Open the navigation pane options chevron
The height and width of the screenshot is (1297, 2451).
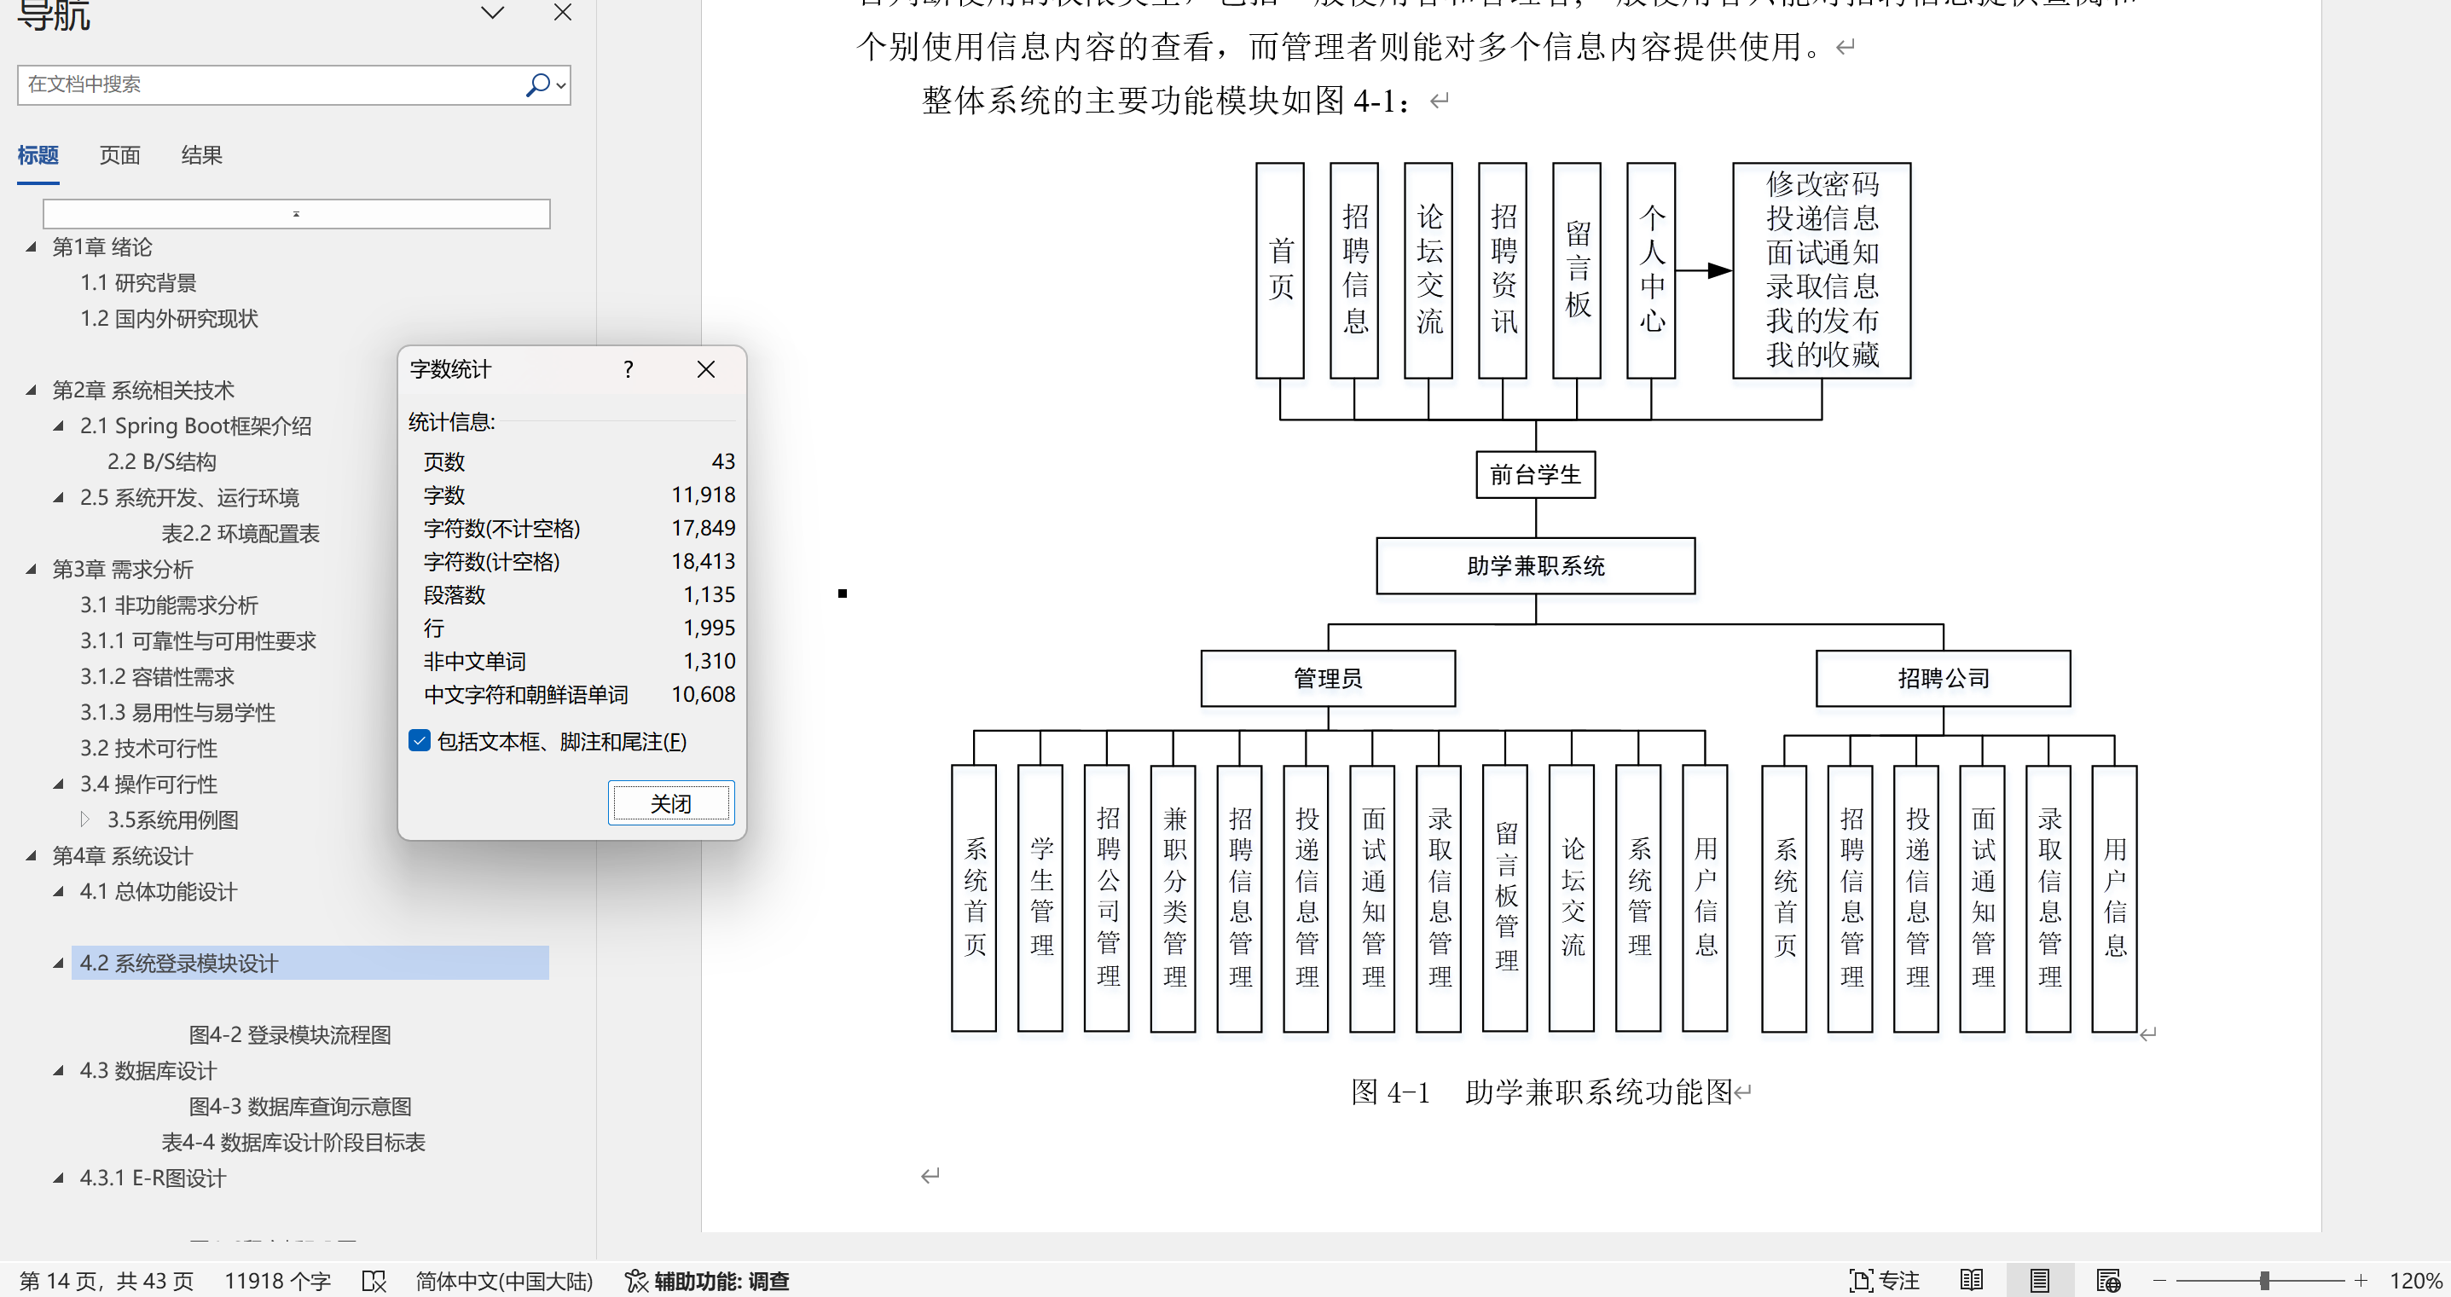[492, 13]
